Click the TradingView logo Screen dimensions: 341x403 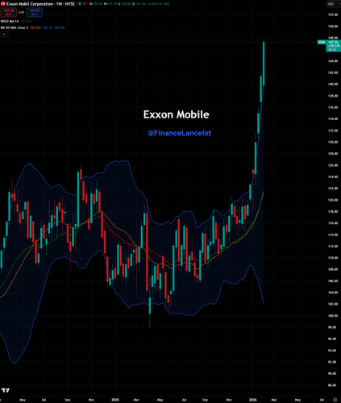pos(6,390)
